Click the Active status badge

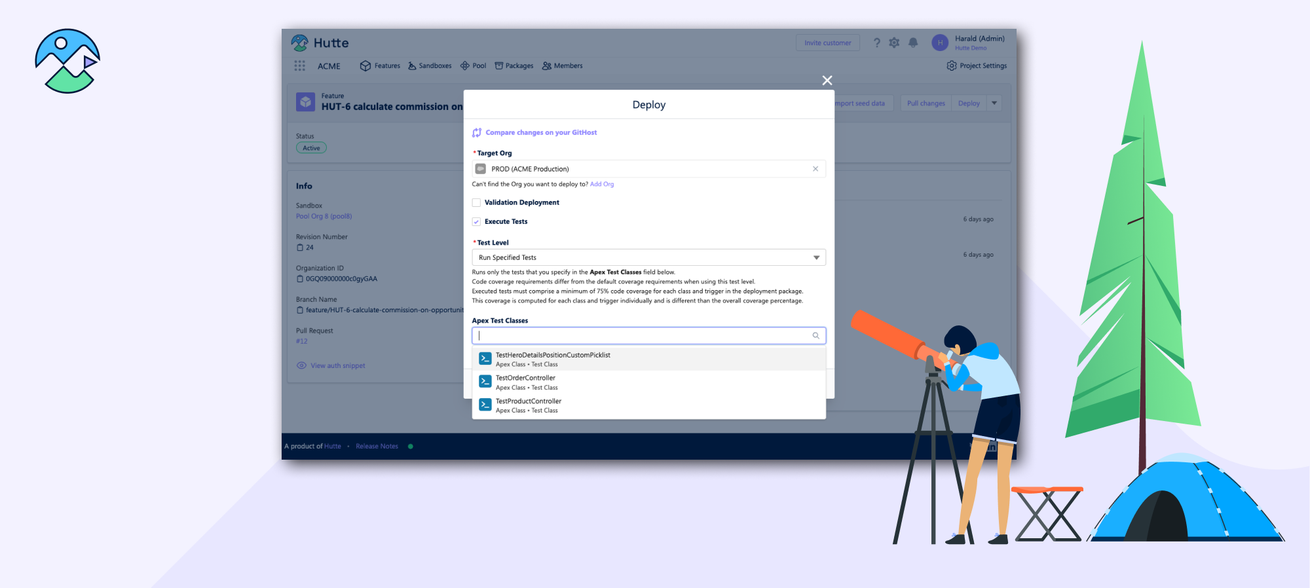coord(311,148)
